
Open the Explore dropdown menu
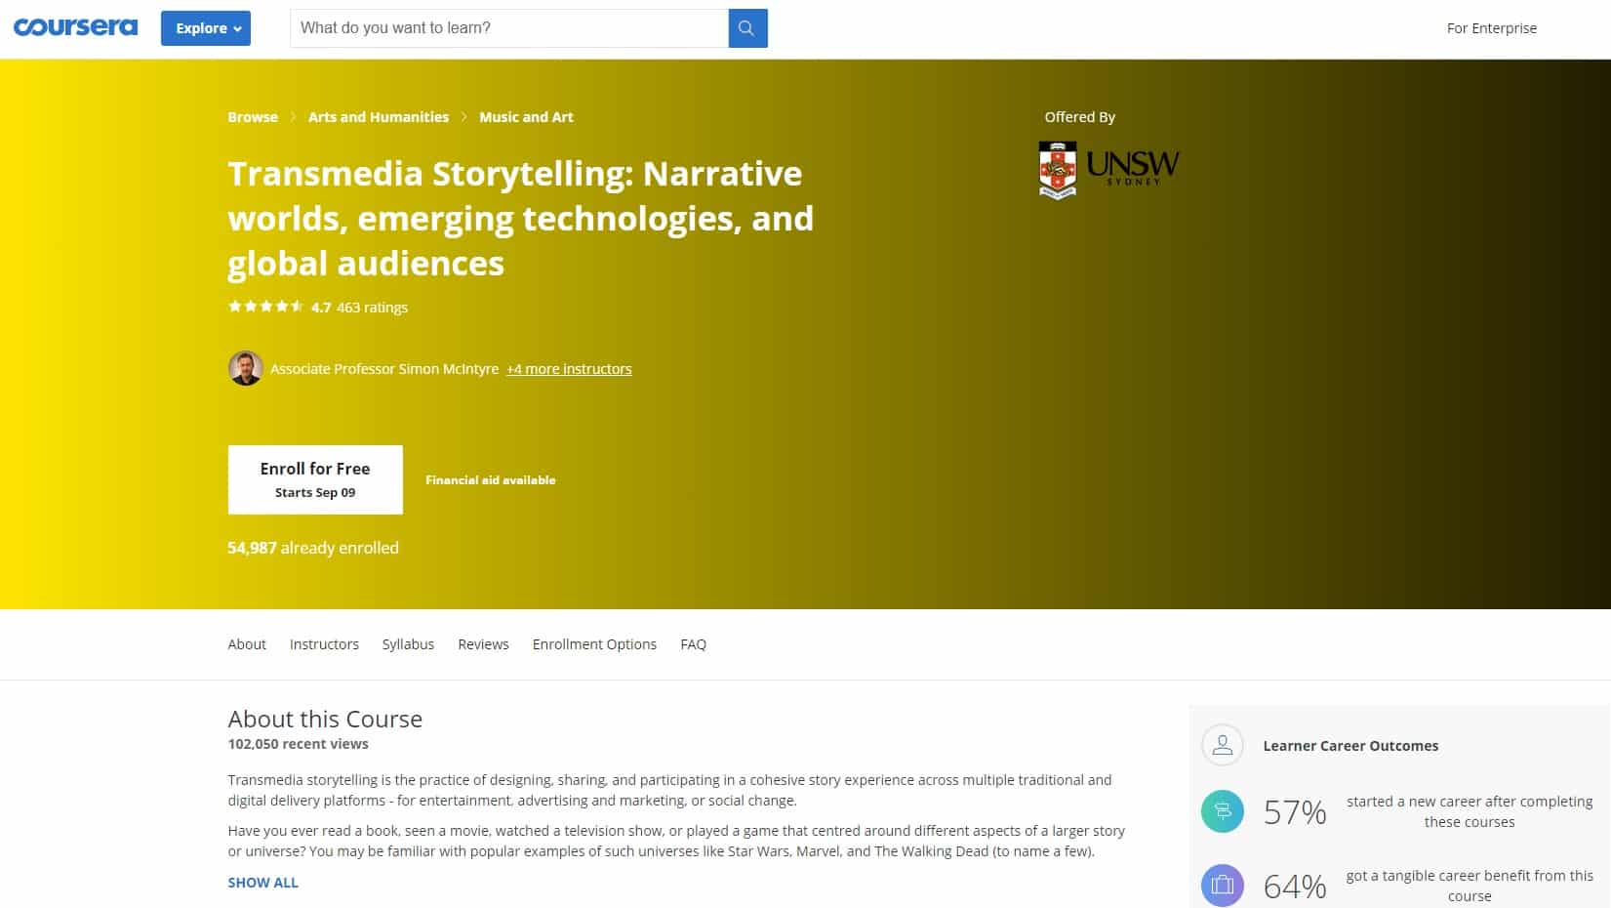pyautogui.click(x=206, y=28)
